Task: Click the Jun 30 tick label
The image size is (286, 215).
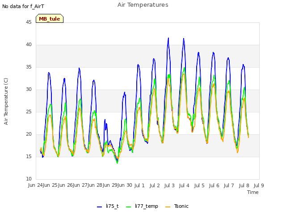Action: [x=124, y=185]
